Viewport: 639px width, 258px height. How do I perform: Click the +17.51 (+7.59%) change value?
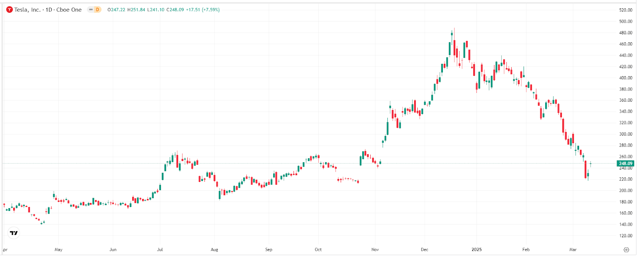[203, 10]
